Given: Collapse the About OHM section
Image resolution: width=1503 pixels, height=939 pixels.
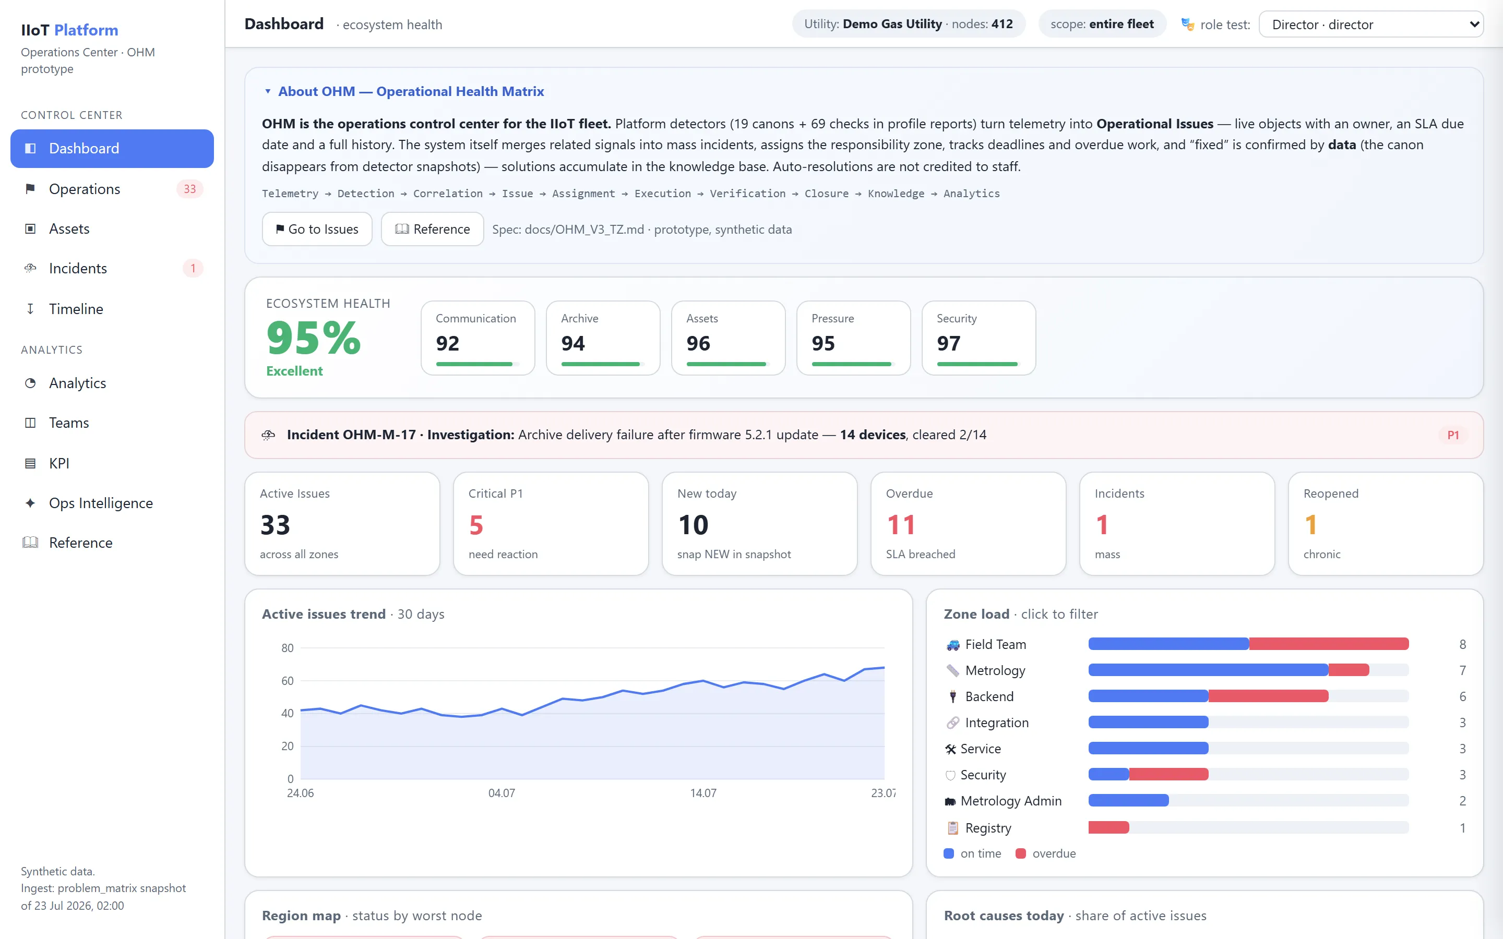Looking at the screenshot, I should [x=404, y=91].
